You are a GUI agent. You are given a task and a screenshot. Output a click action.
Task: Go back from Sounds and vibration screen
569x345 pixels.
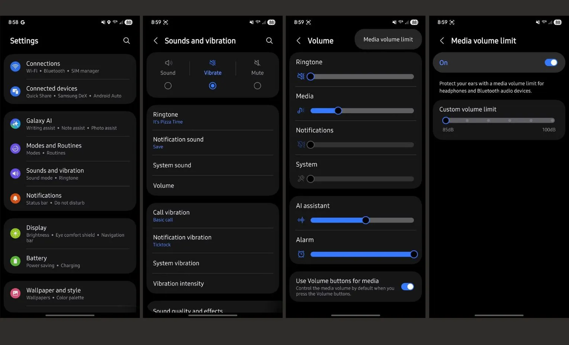(156, 41)
